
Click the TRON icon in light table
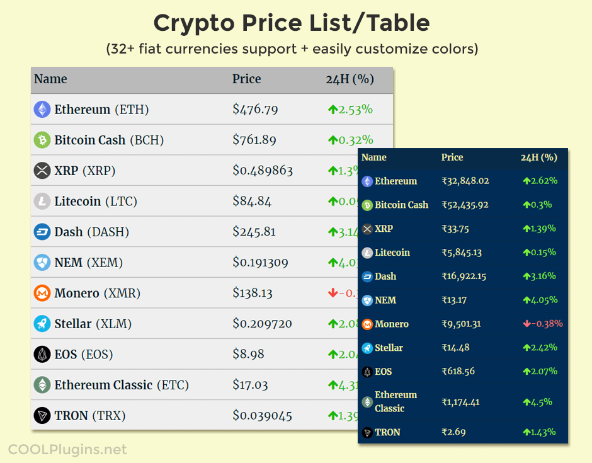point(42,416)
